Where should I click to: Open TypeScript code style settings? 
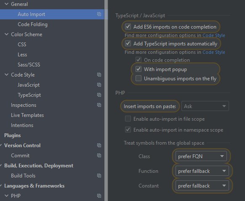pyautogui.click(x=29, y=95)
